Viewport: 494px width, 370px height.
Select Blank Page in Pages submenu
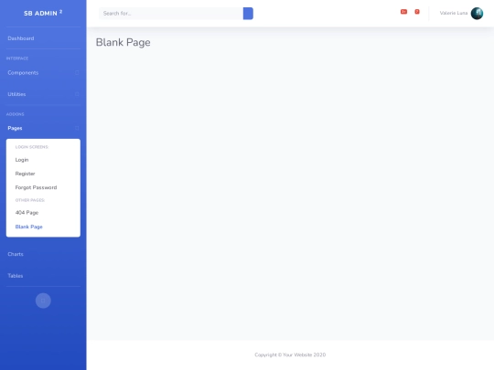(x=43, y=227)
